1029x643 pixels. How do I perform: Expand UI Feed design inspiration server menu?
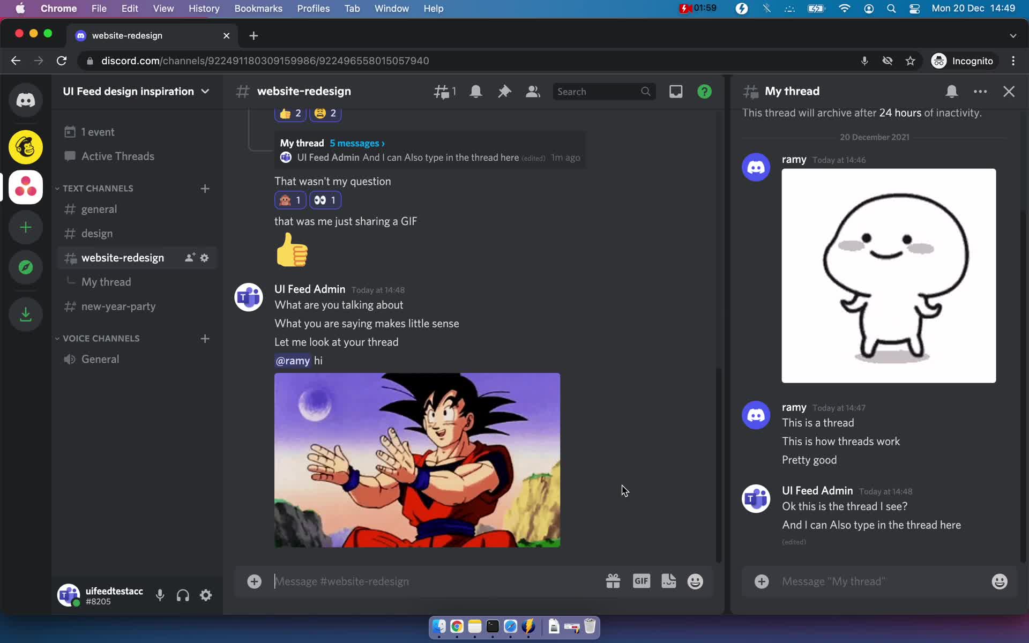137,92
